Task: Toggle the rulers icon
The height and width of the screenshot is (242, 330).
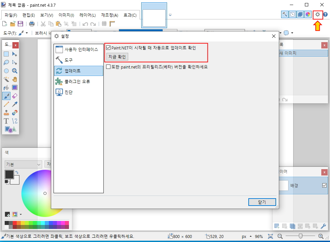Action: point(112,24)
